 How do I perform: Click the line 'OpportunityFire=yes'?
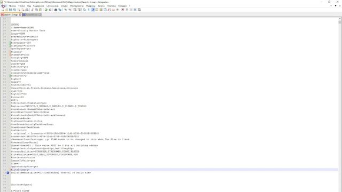point(25,166)
